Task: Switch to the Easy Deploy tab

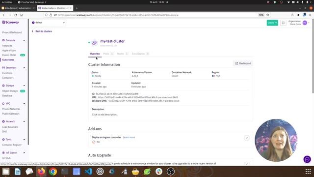Action: [x=140, y=54]
